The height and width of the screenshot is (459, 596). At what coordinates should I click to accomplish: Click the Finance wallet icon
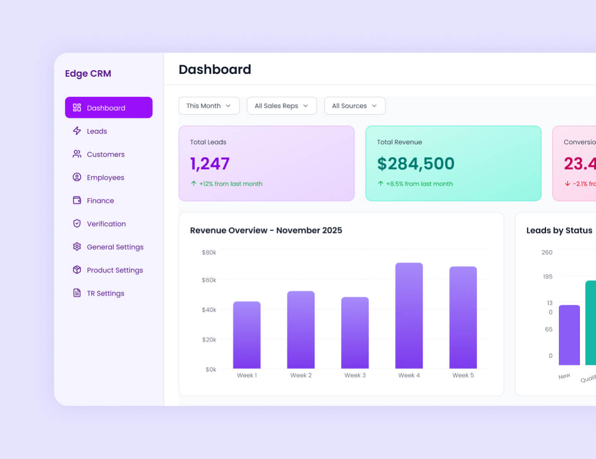[77, 201]
